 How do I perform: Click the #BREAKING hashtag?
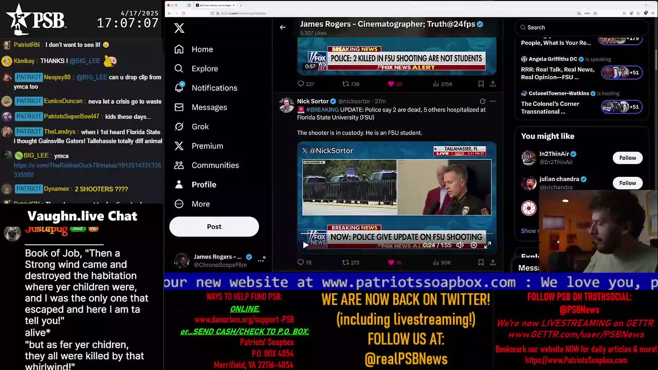322,109
